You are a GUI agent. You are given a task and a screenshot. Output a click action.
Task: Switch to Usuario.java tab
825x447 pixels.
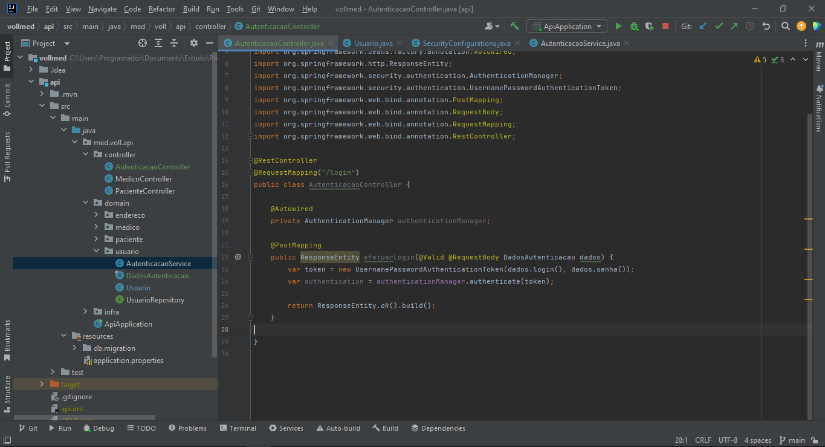[x=373, y=43]
